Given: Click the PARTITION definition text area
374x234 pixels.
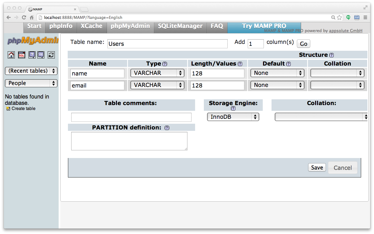Looking at the screenshot, I should (129, 141).
